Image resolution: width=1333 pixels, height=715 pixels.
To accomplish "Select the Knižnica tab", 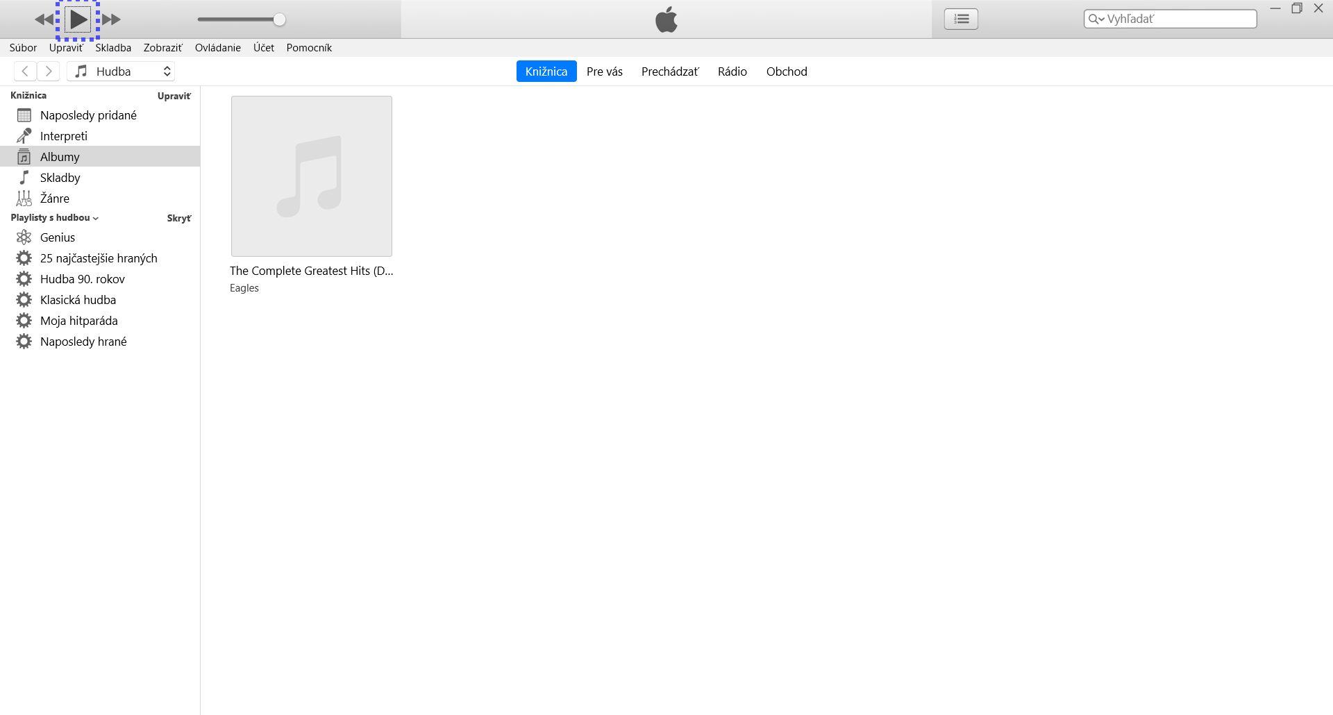I will (546, 71).
